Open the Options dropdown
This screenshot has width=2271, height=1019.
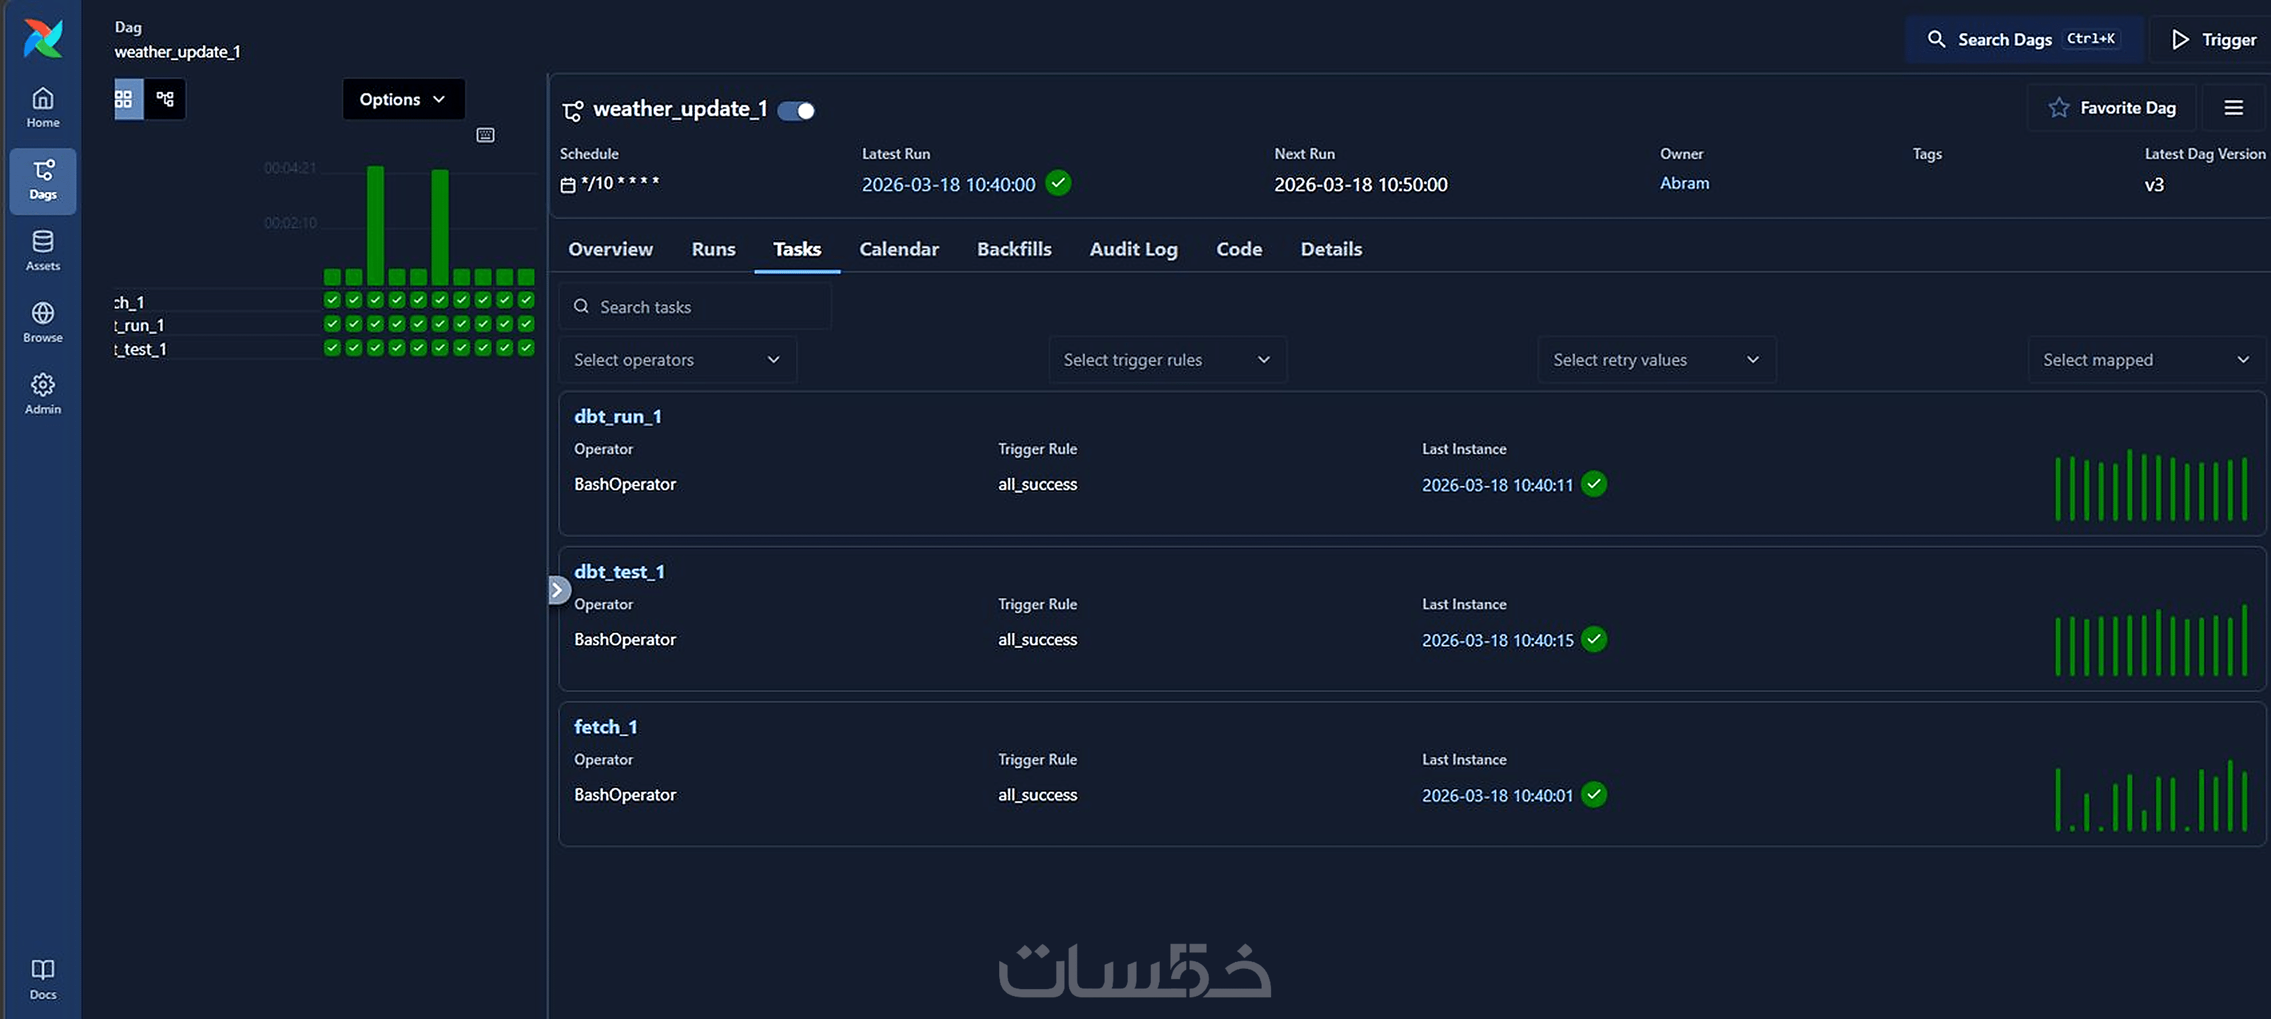(402, 99)
